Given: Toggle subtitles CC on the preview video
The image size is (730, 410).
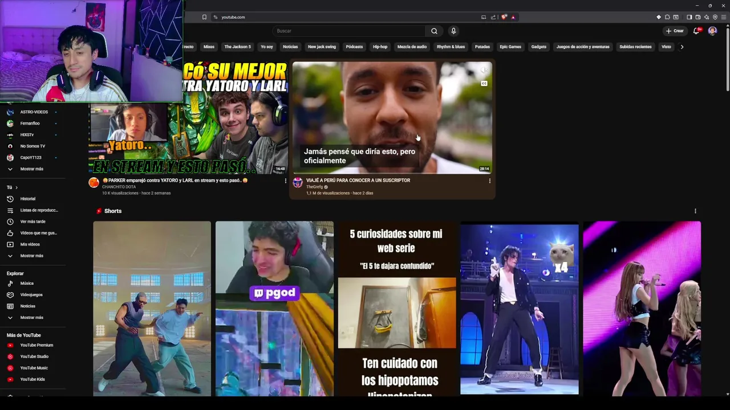Looking at the screenshot, I should pos(484,84).
